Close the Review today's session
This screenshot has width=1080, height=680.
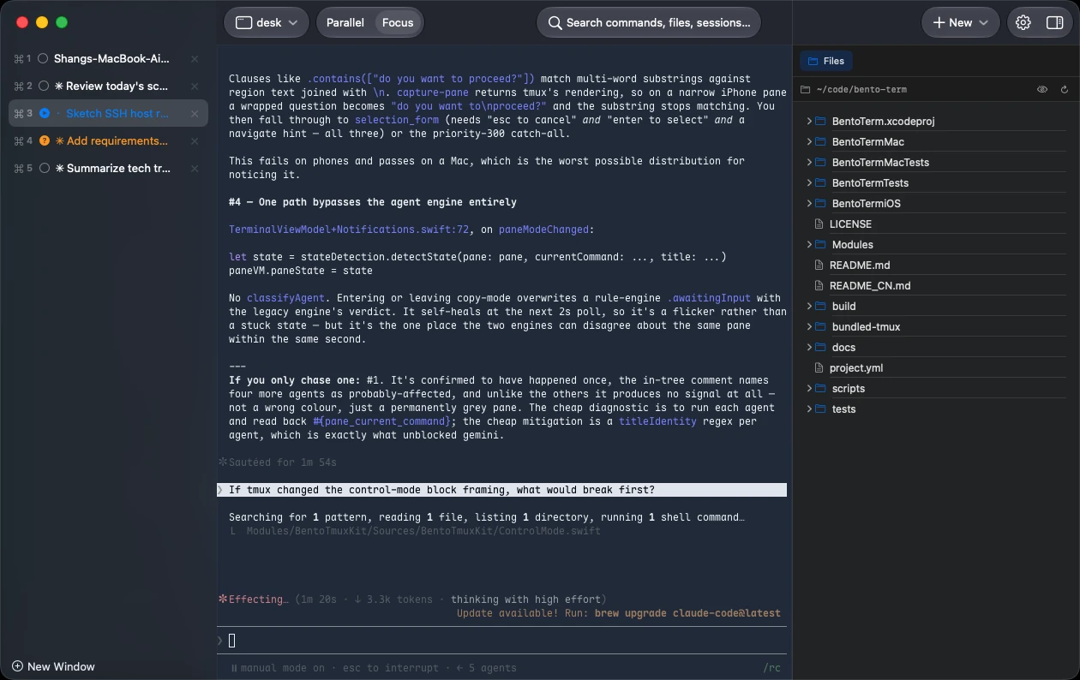[195, 86]
